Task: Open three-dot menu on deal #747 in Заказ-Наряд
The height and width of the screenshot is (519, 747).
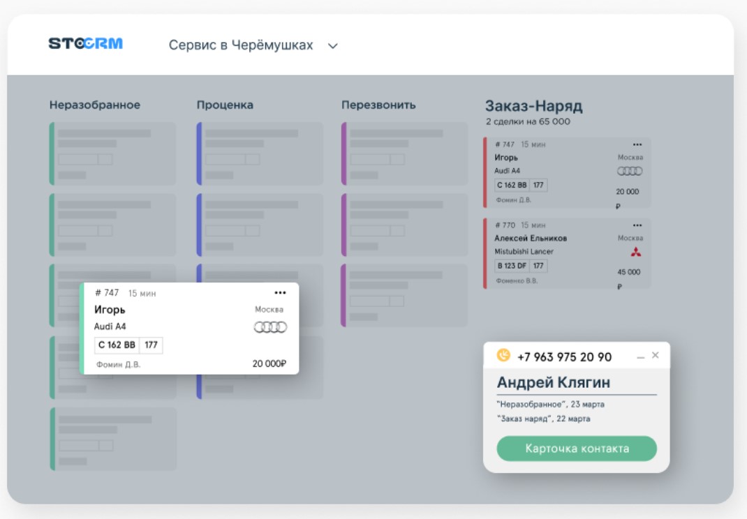Action: click(637, 145)
